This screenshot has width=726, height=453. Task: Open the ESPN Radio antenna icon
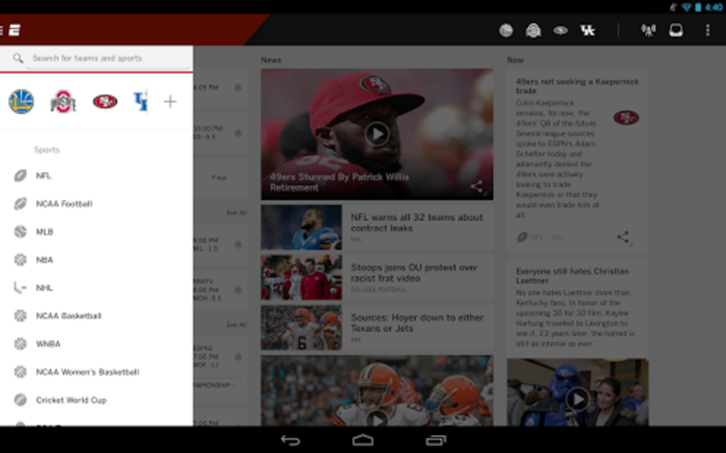point(648,31)
